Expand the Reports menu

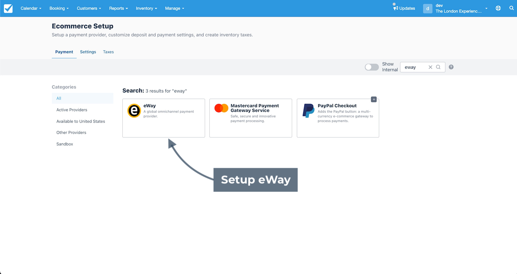click(x=119, y=8)
